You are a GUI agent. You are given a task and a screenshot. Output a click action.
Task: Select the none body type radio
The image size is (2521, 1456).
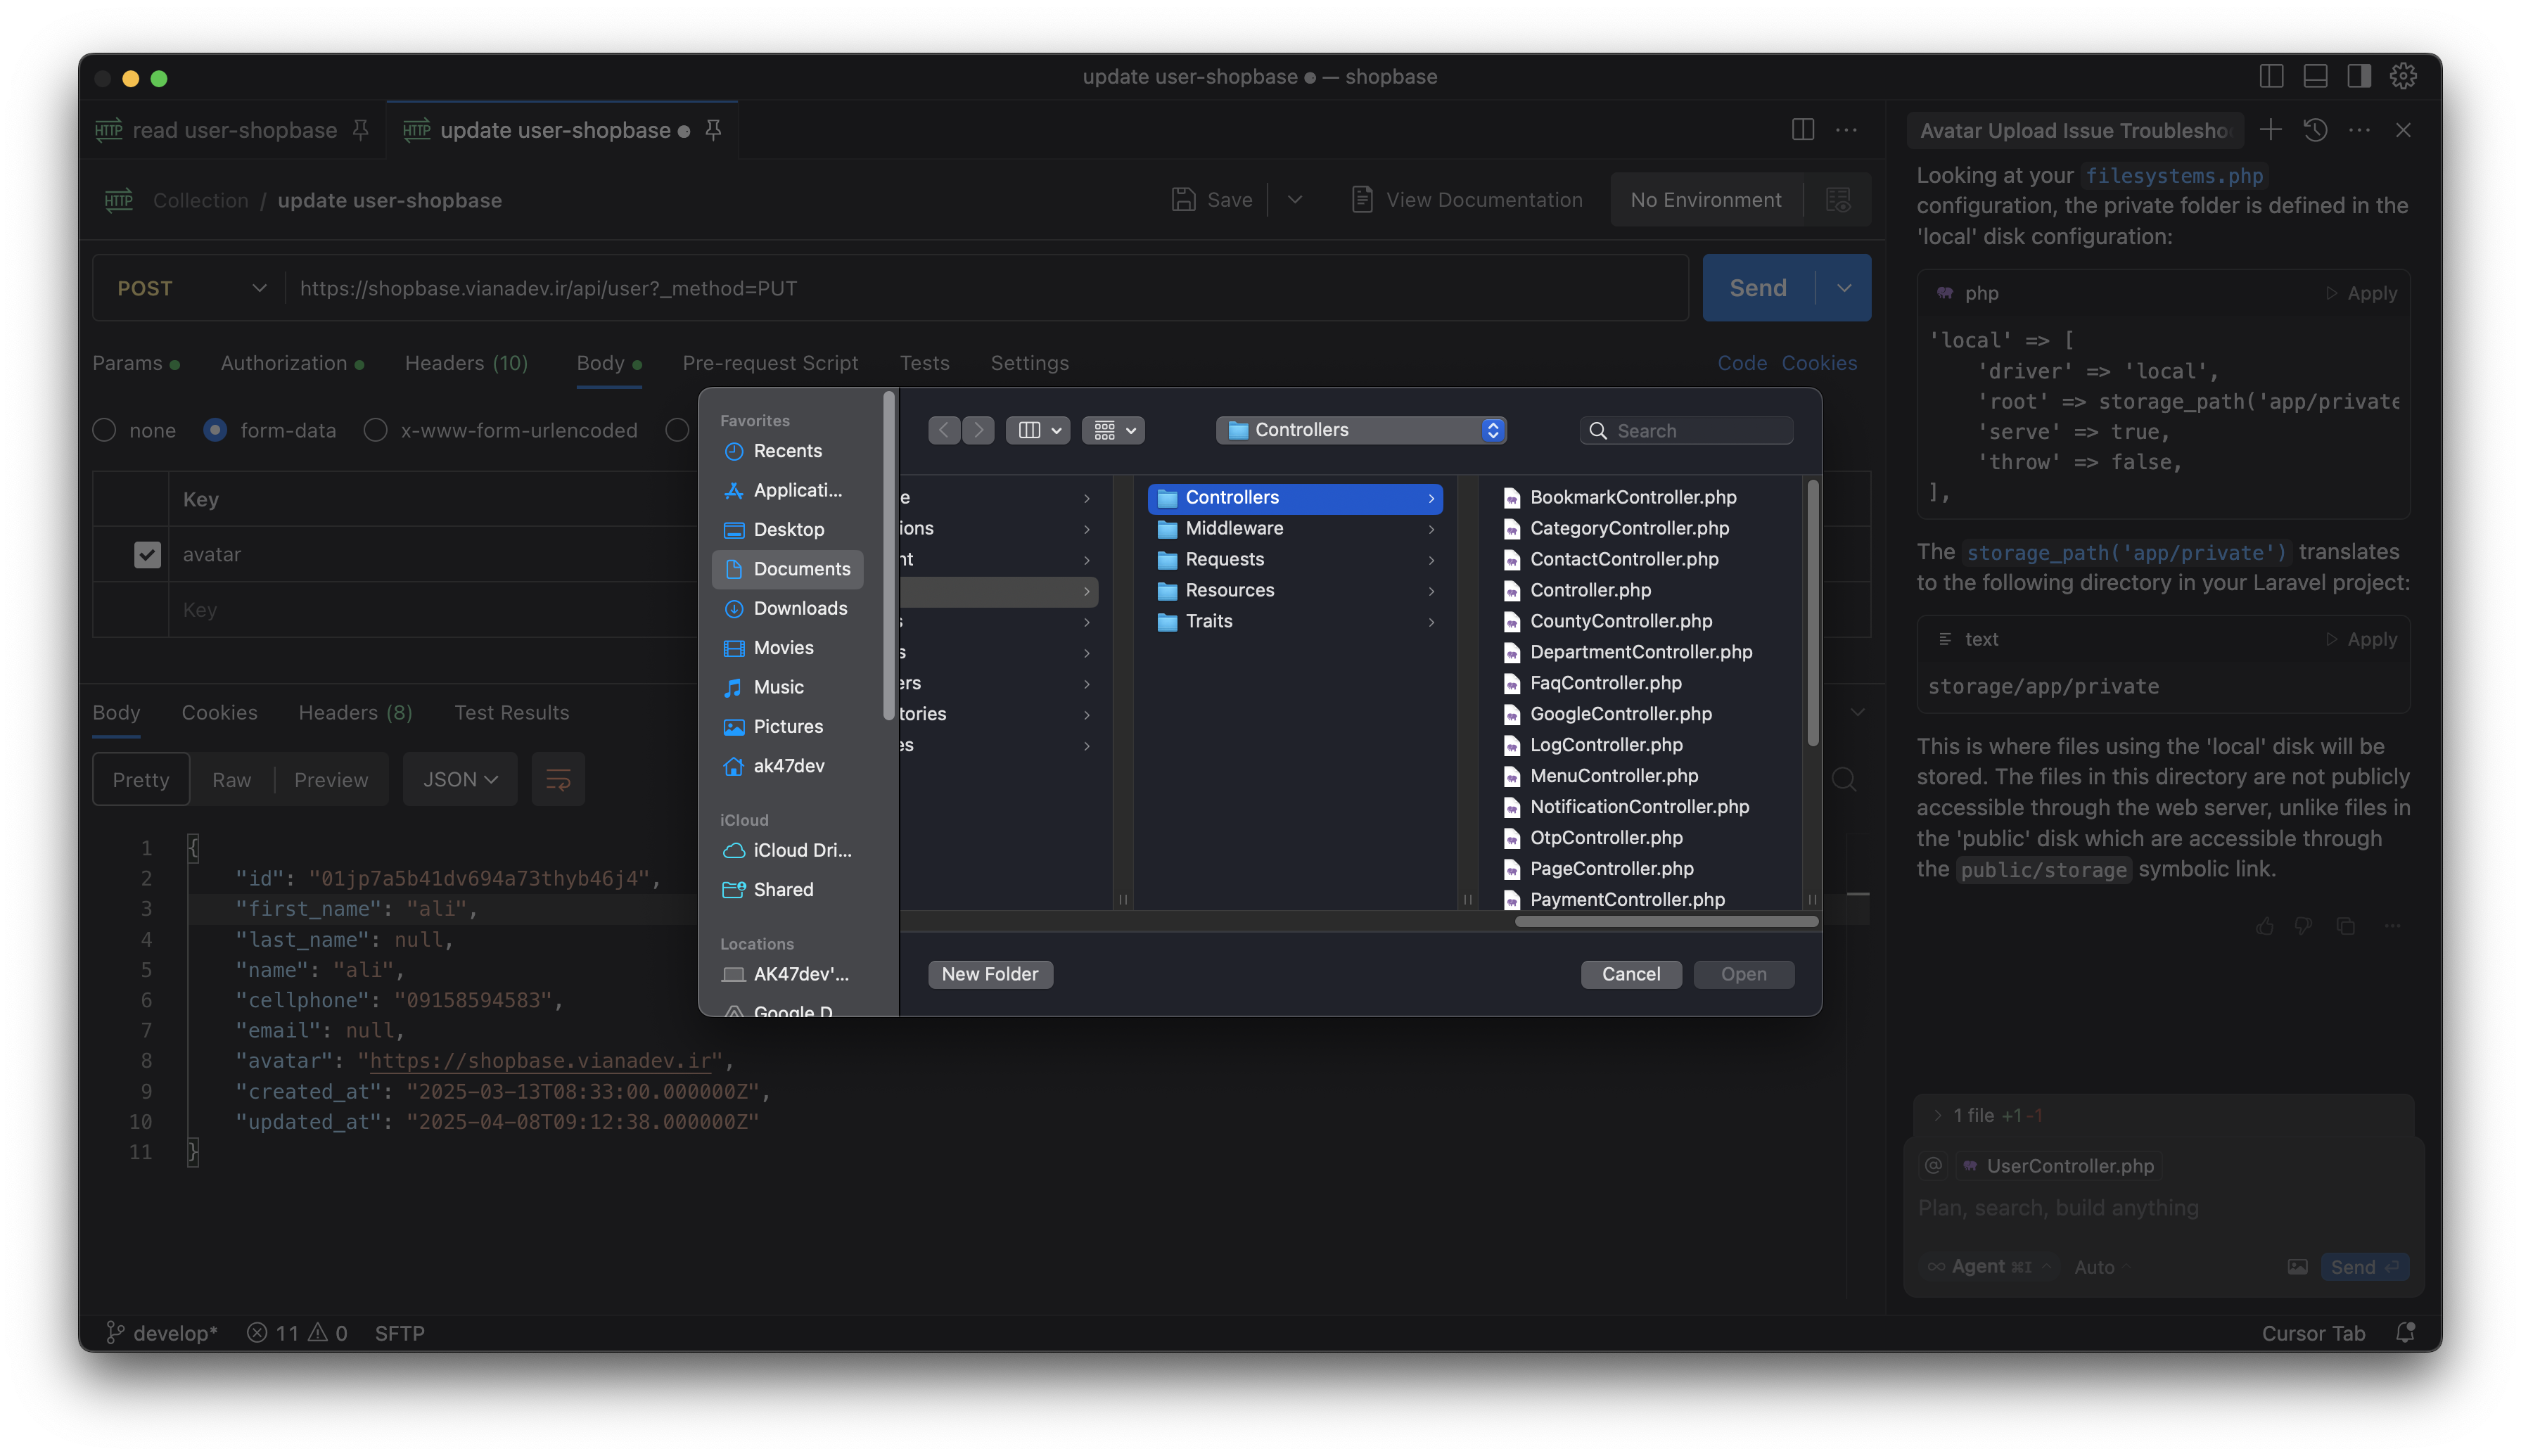click(104, 430)
